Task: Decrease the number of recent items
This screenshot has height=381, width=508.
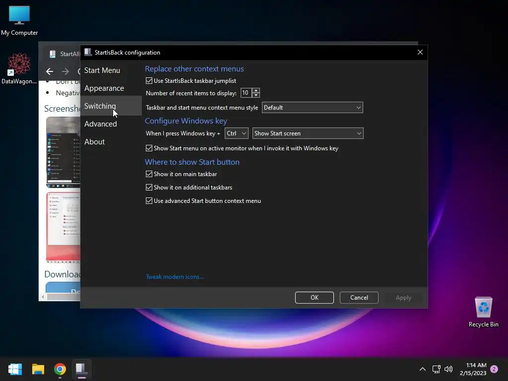Action: click(256, 95)
